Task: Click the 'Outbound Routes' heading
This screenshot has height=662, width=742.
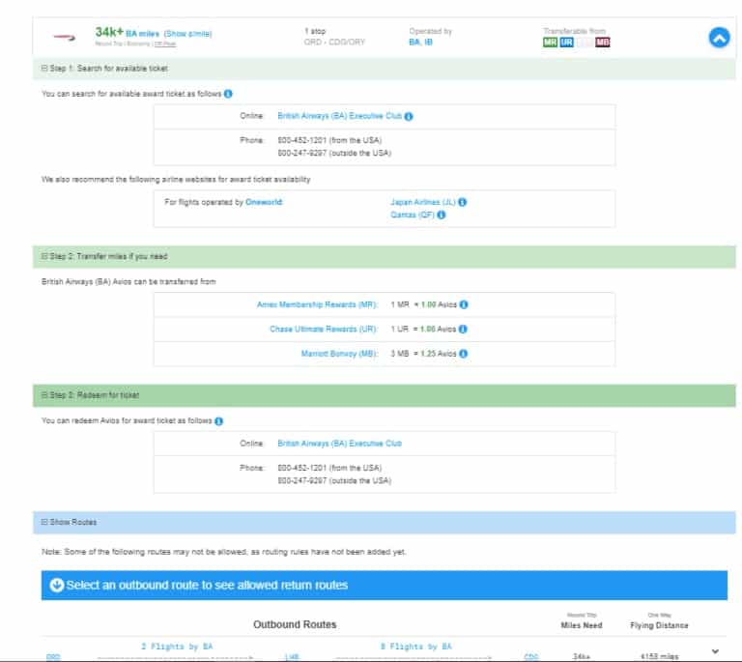Action: (x=295, y=624)
